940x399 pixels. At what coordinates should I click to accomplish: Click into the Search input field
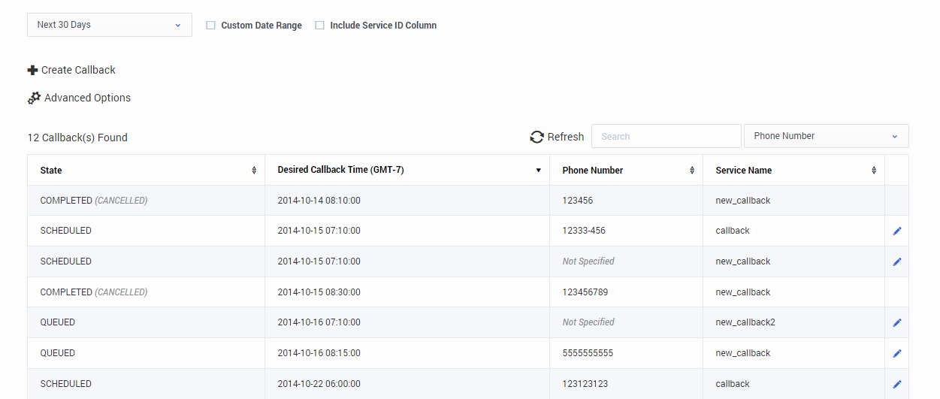pyautogui.click(x=666, y=136)
